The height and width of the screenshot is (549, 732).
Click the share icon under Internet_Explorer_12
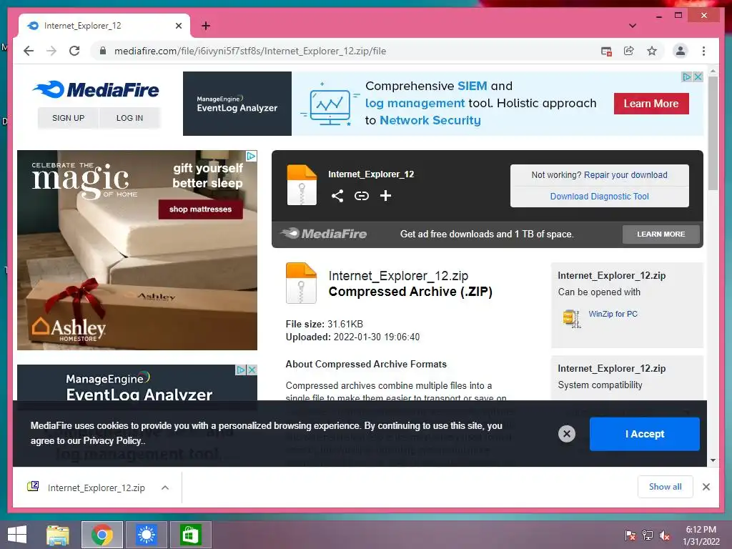pos(337,196)
